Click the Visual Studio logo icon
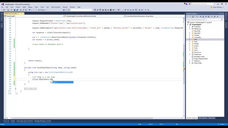The width and height of the screenshot is (228, 128). pos(2,4)
